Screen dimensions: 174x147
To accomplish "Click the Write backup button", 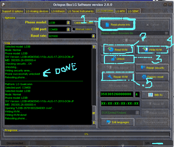I will [x=117, y=68].
